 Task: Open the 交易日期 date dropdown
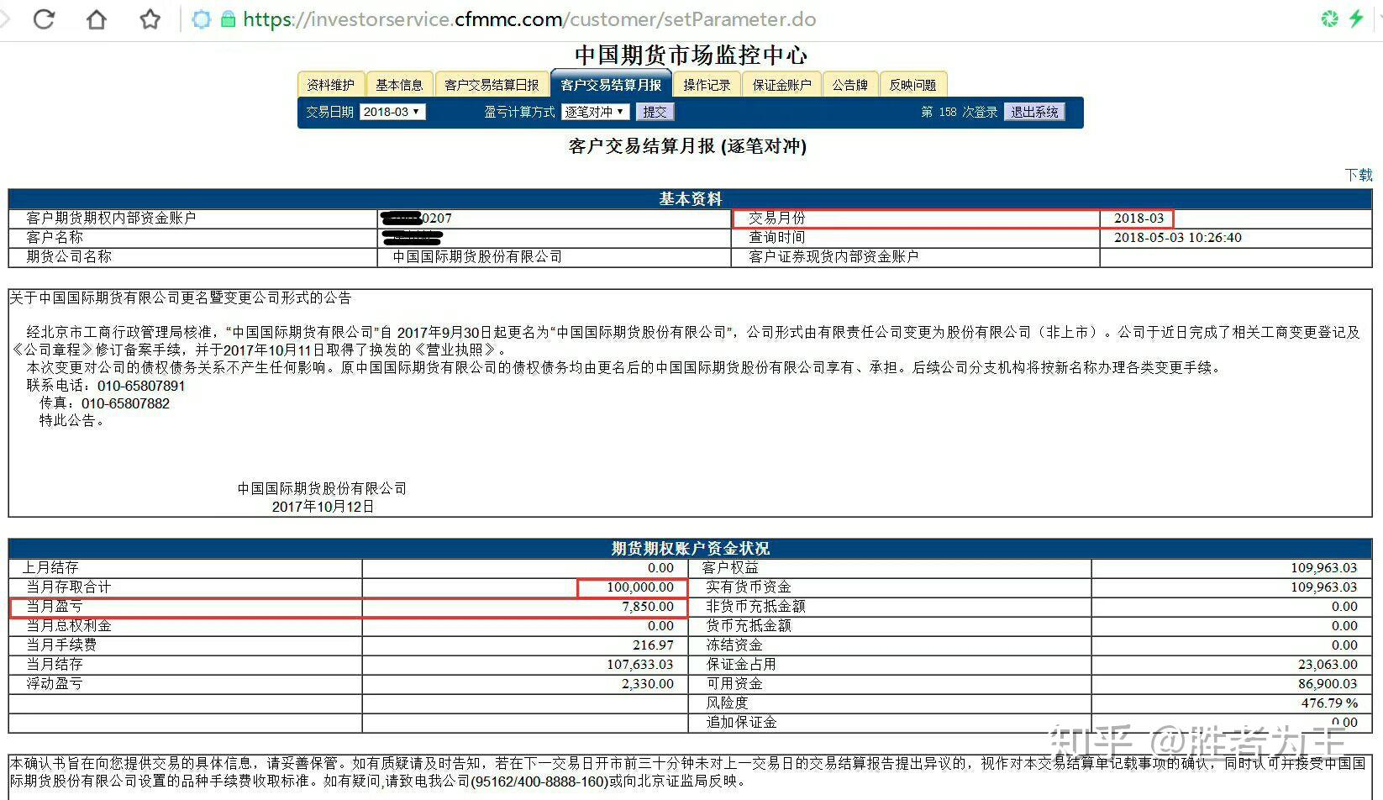coord(392,111)
